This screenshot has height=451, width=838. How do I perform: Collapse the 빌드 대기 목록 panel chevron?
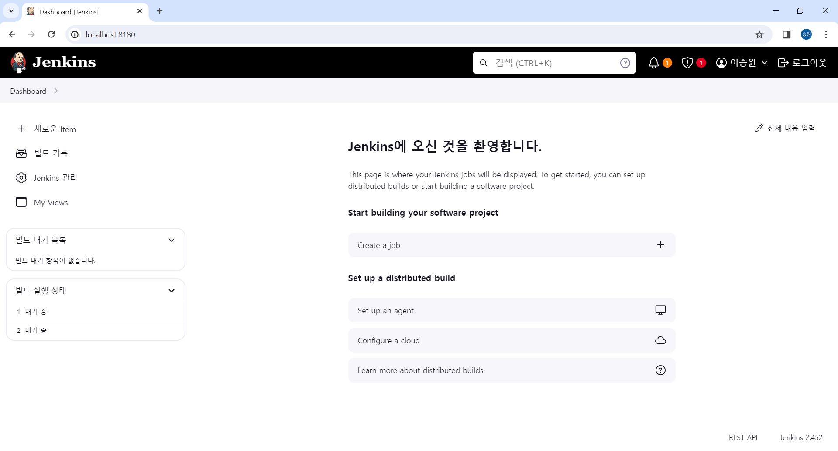(x=172, y=240)
